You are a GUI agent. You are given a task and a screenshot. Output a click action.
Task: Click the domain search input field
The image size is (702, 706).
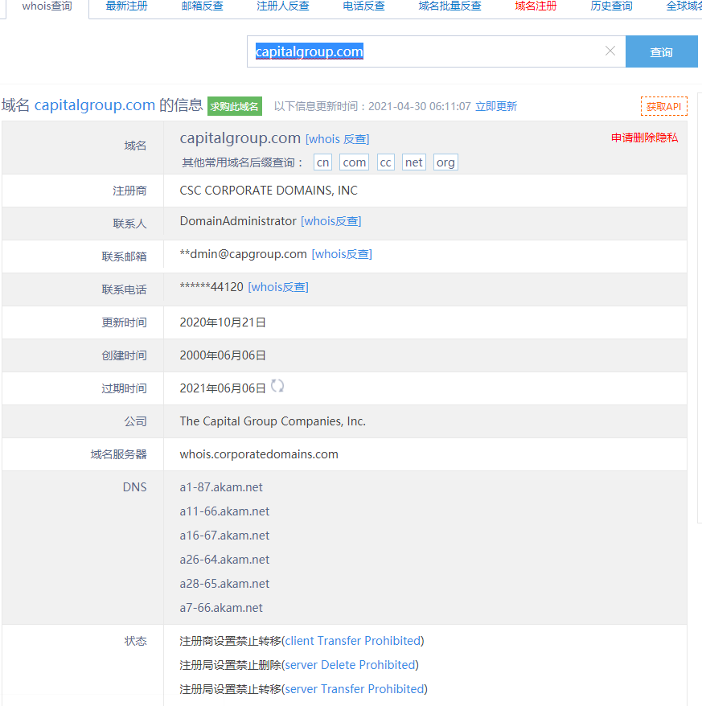click(426, 51)
